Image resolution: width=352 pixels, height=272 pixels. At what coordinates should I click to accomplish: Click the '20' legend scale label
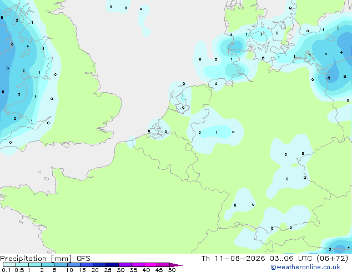[x=95, y=270]
